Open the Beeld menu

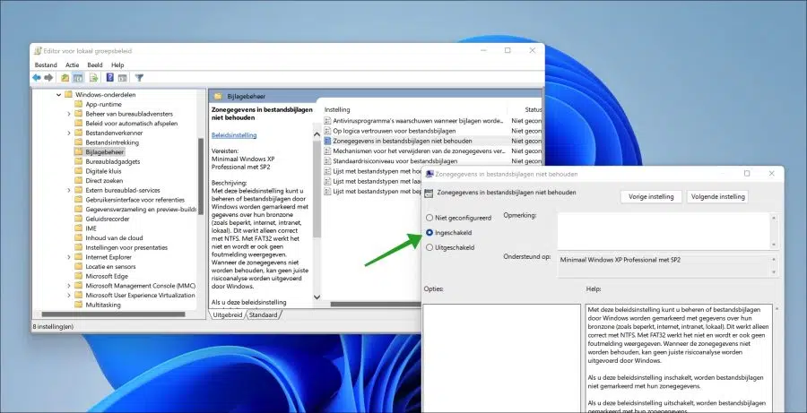[95, 65]
